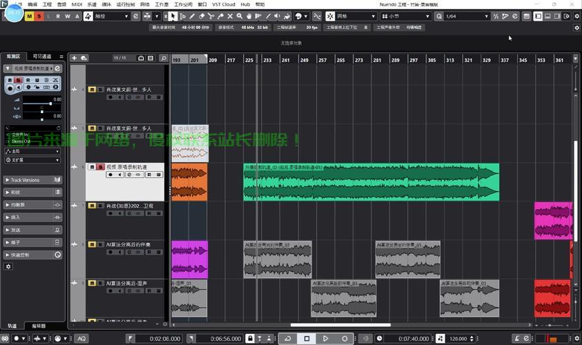The height and width of the screenshot is (345, 582).
Task: Open the VST Cloud menu
Action: [x=224, y=4]
